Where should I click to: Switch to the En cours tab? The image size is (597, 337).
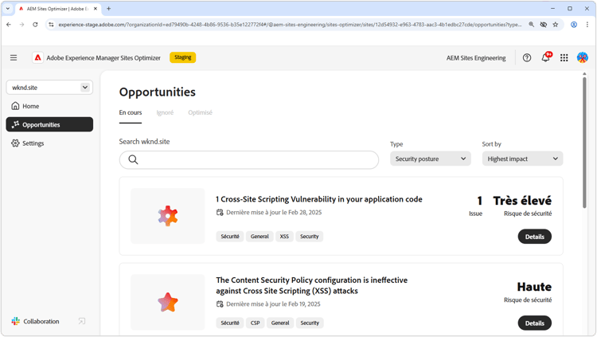(x=131, y=112)
